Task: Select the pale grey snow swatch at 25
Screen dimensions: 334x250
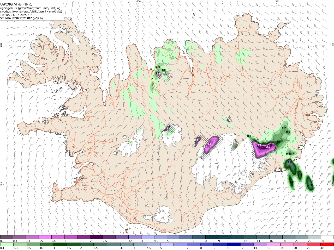Action: 314,237
